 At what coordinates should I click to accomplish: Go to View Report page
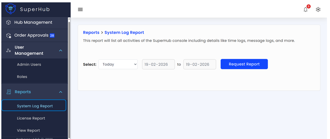pyautogui.click(x=28, y=130)
